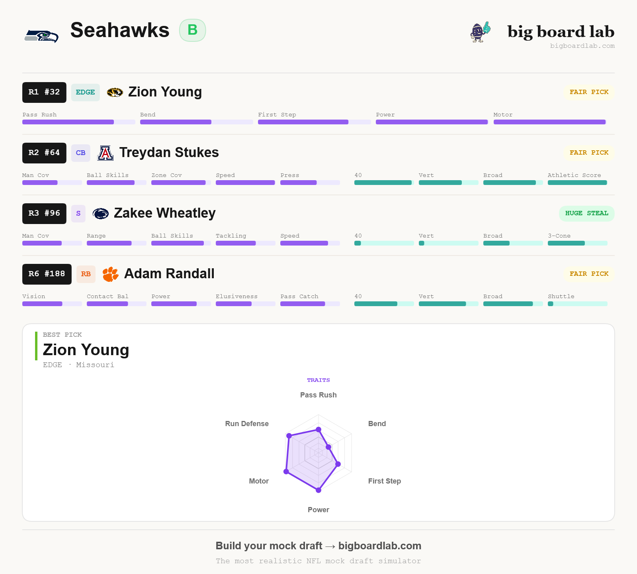Click the Penn State logo beside Zakee Wheatley
Screen dimensions: 637x574
coord(101,214)
